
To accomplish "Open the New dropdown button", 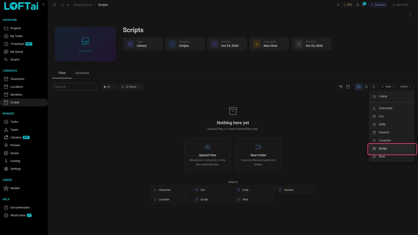I will (x=388, y=87).
